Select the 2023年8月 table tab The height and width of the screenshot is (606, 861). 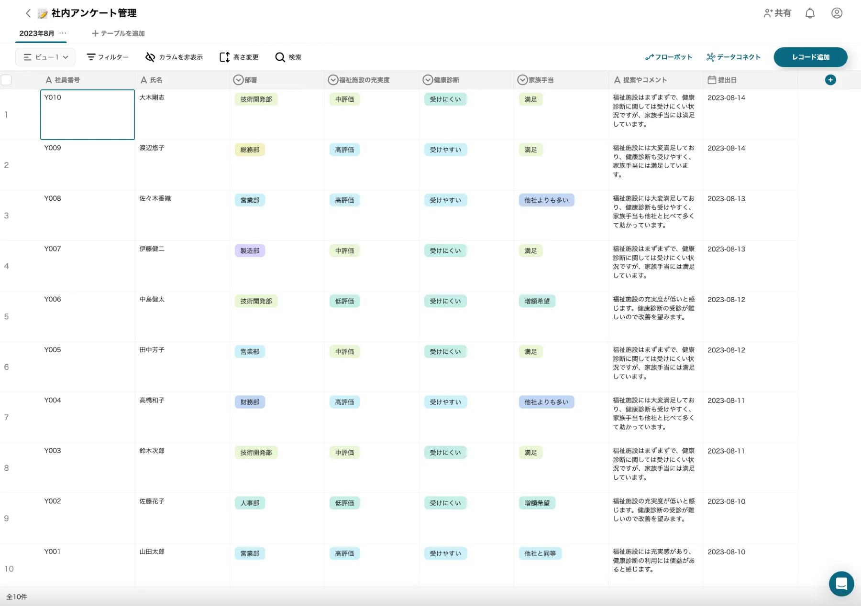36,33
